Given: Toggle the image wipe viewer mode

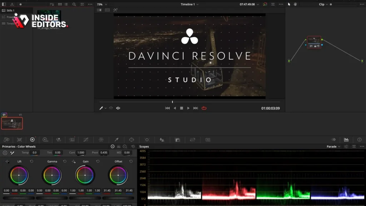Looking at the screenshot, I should click(x=99, y=10).
